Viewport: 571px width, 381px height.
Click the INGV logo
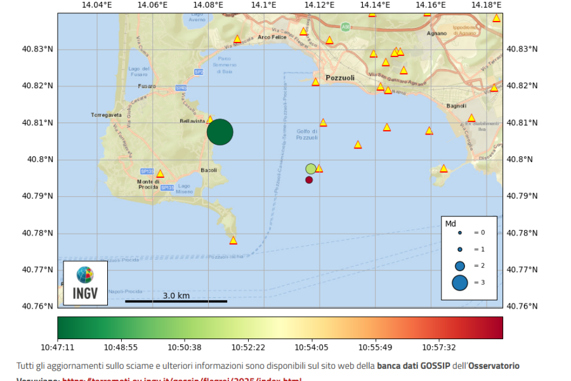[85, 283]
